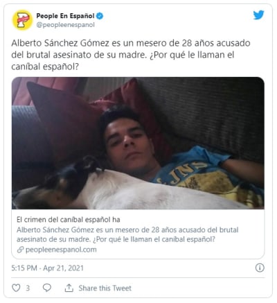
Task: Select the Share this Tweet label
Action: pos(105,288)
